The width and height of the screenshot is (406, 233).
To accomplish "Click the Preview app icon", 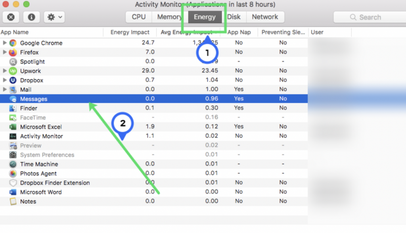I will coord(13,146).
